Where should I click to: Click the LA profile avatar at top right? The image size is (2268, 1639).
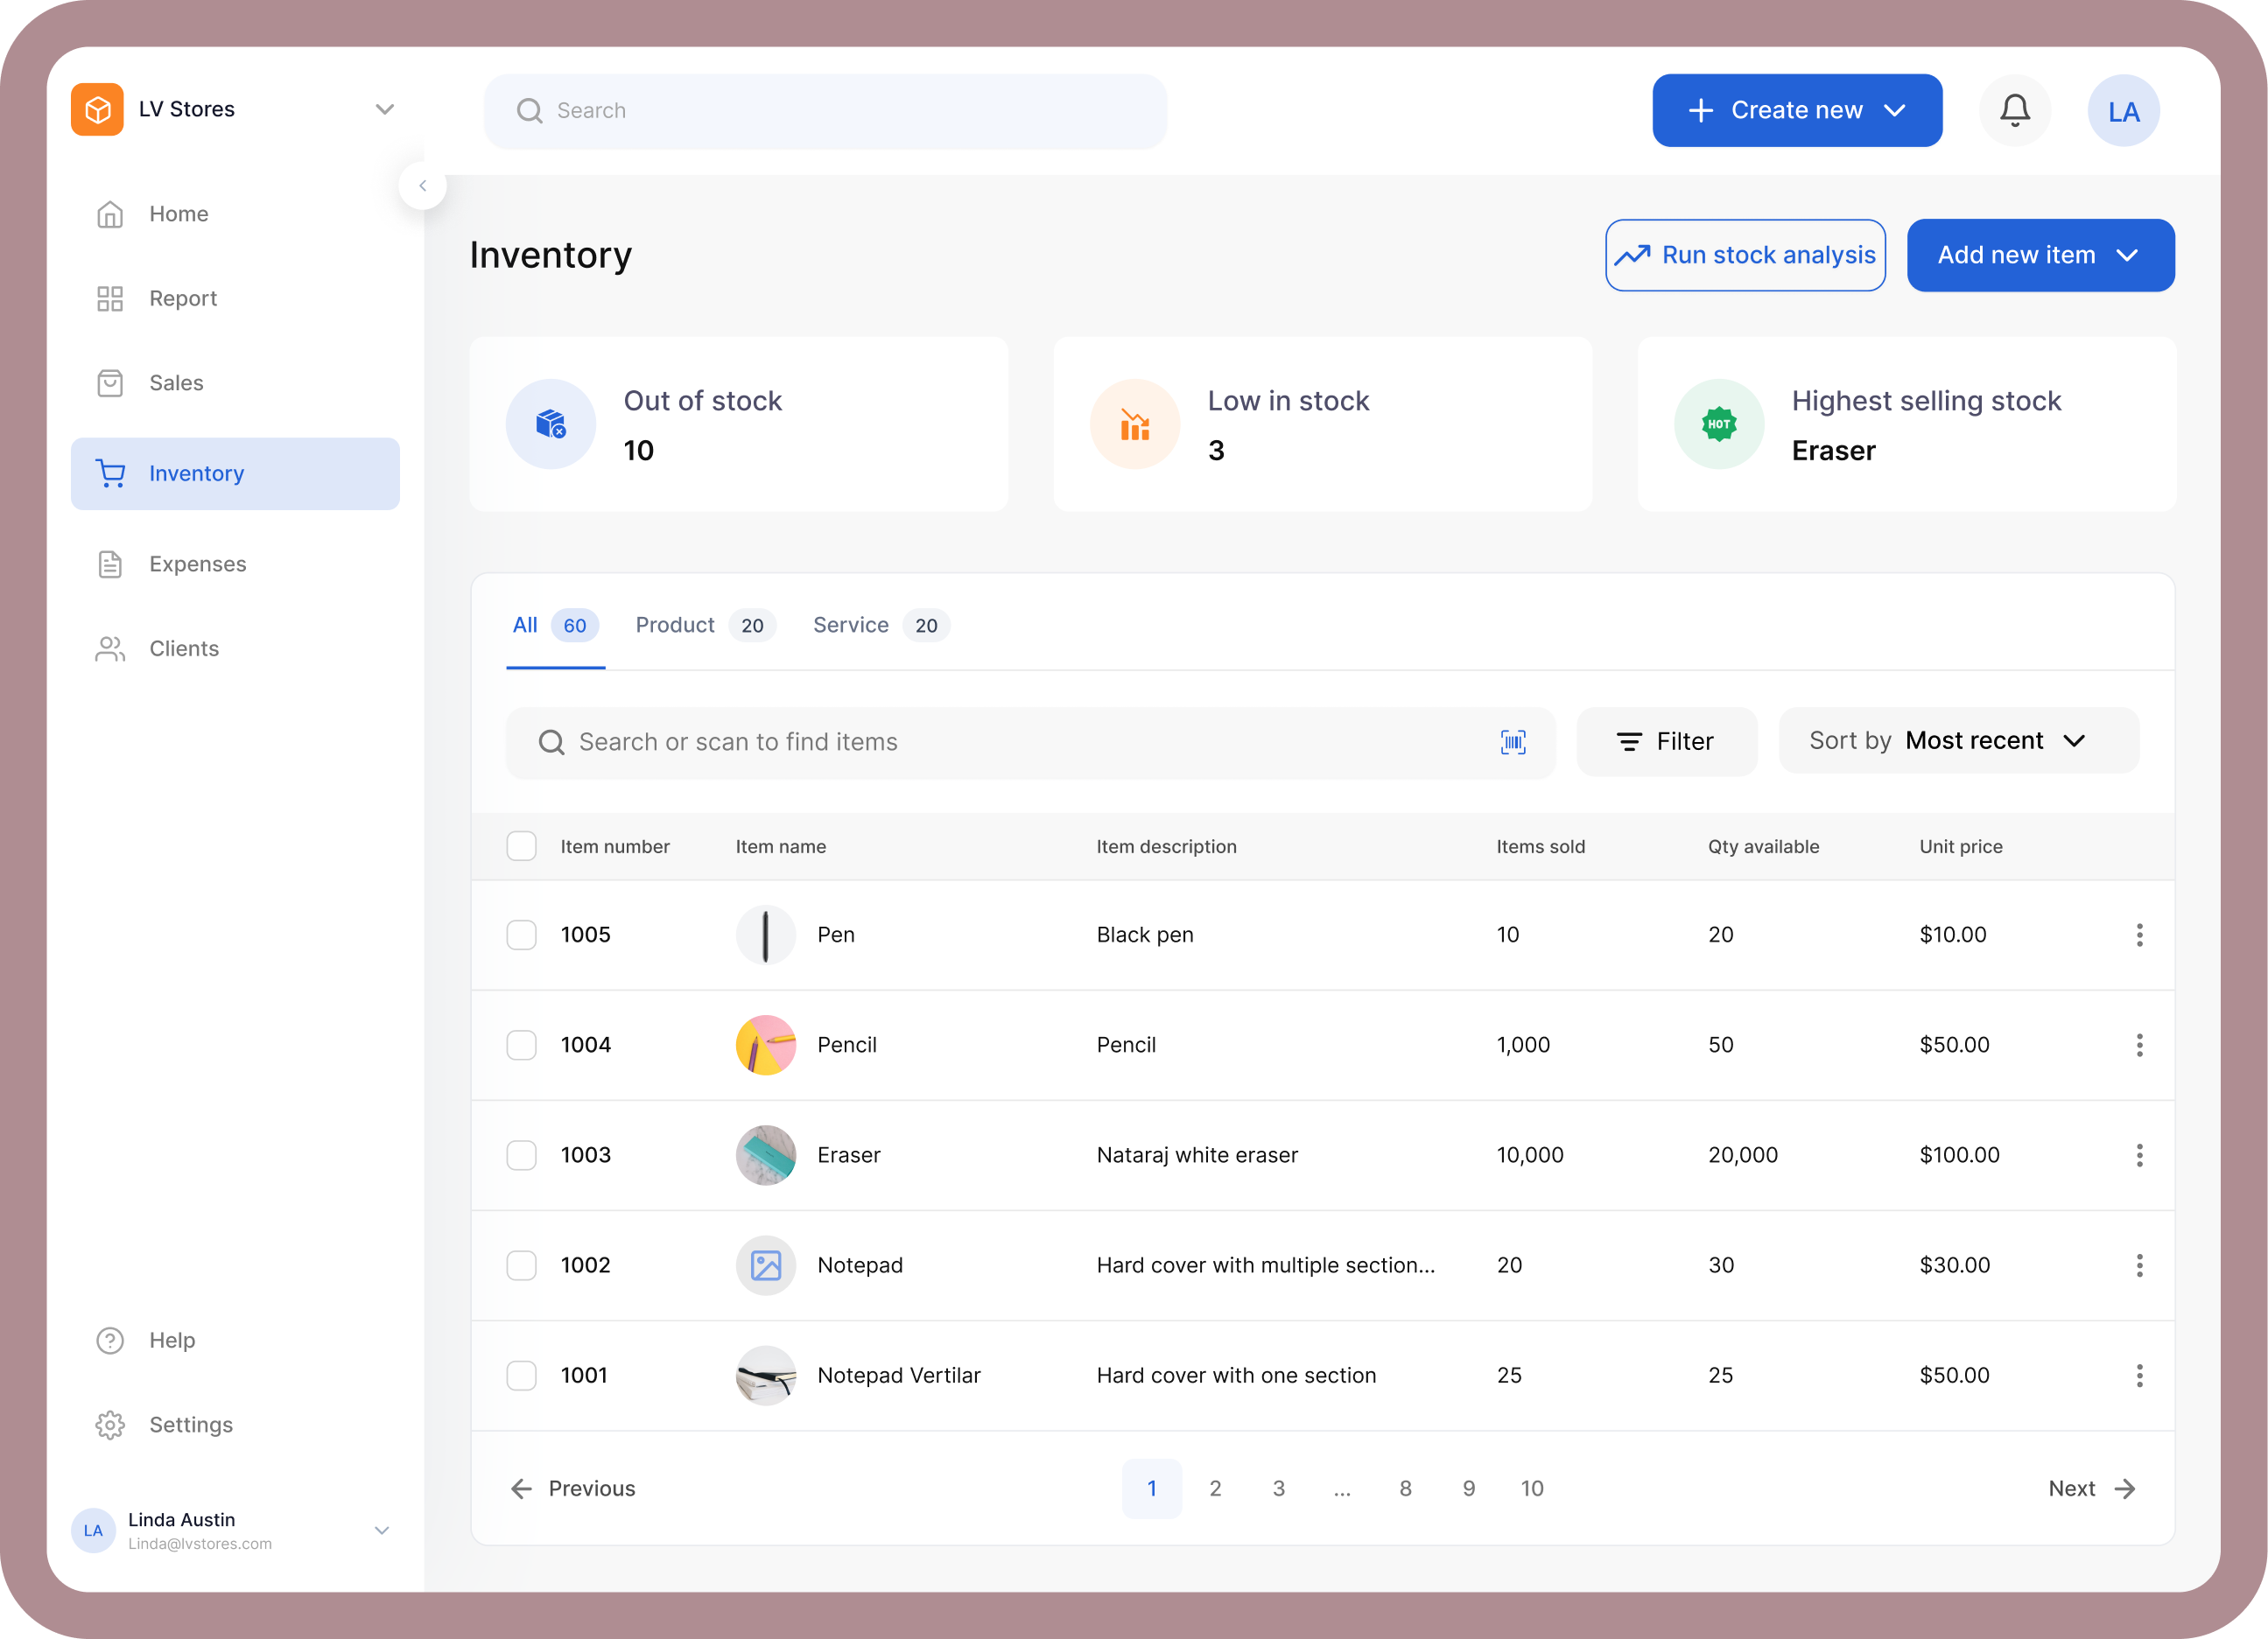pos(2123,111)
